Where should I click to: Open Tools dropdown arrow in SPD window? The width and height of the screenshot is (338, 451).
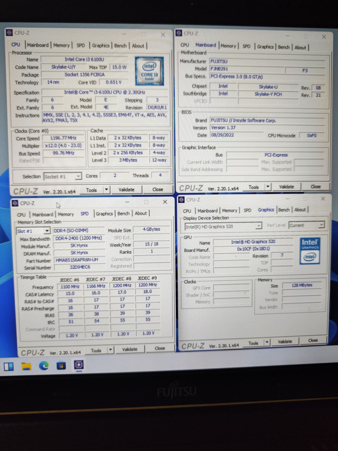(x=111, y=350)
